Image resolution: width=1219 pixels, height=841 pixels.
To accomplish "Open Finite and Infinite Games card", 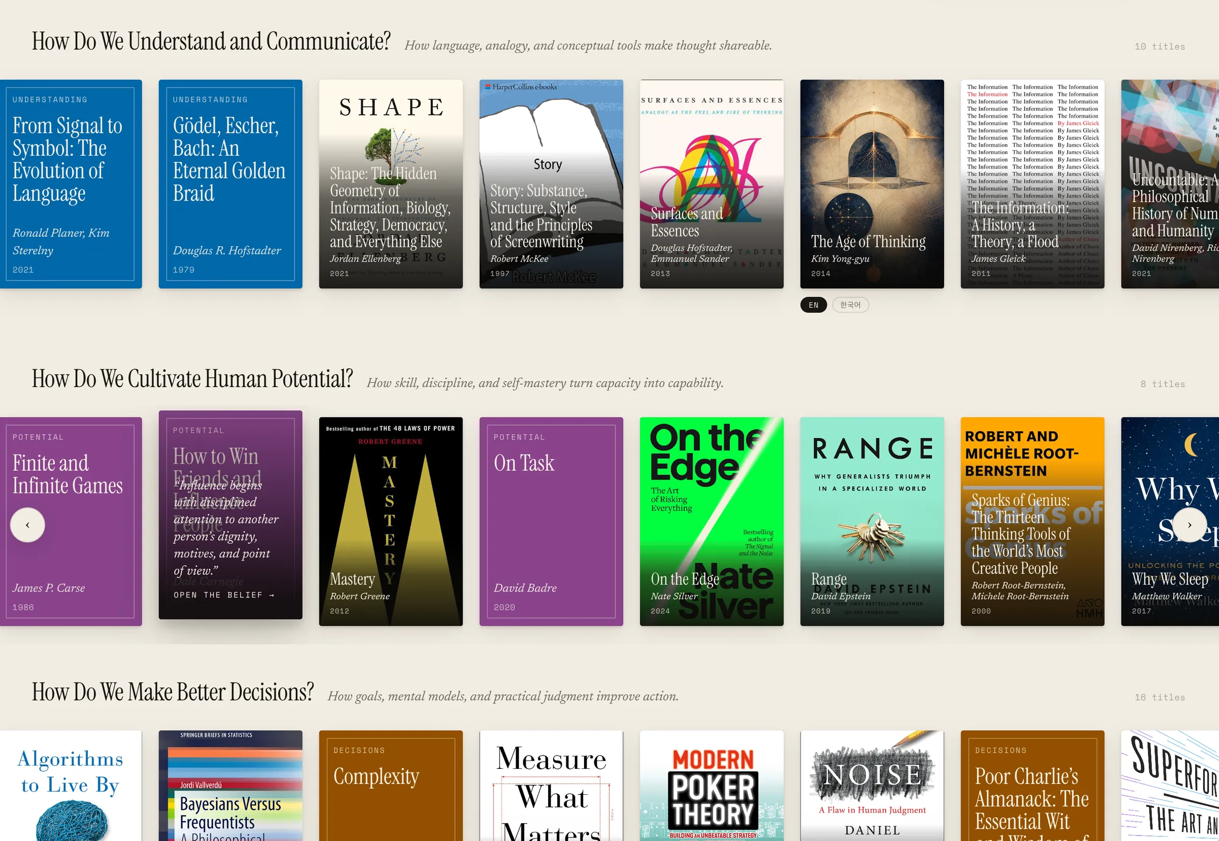I will click(x=71, y=522).
